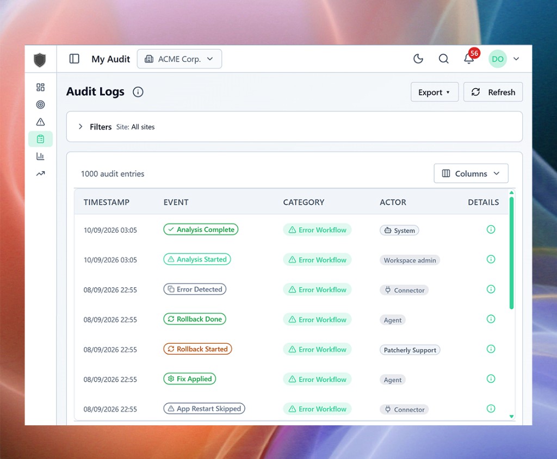557x459 pixels.
Task: Open the bar chart sidebar icon
Action: 40,156
